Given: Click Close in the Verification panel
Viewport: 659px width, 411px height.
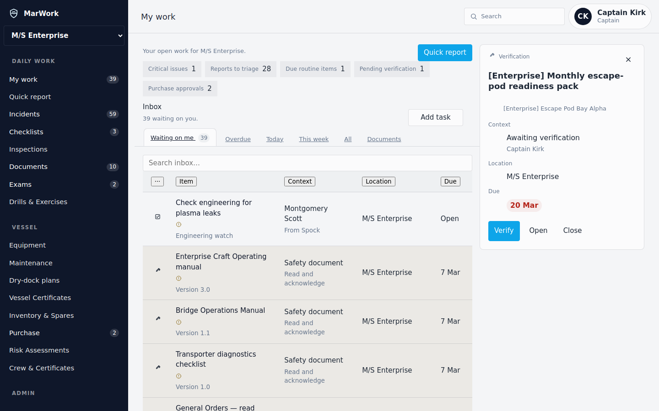Looking at the screenshot, I should [573, 231].
